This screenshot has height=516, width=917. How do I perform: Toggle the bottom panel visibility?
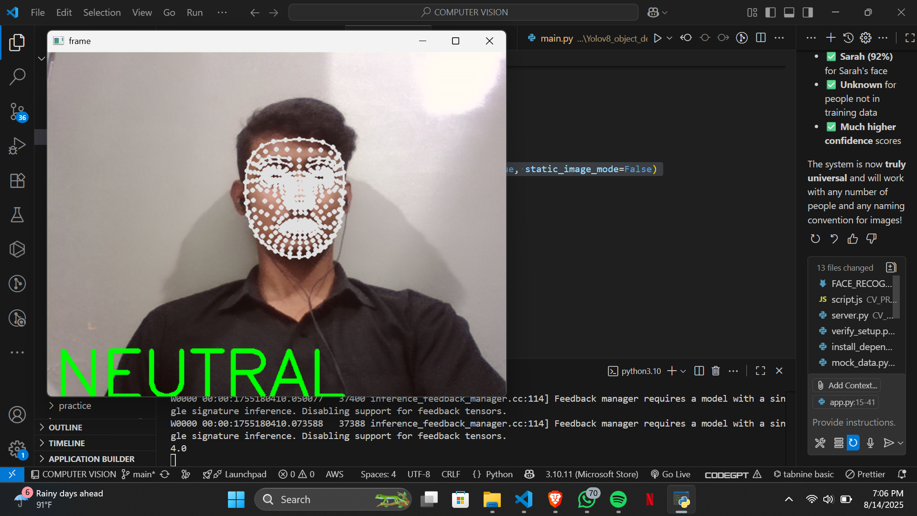[789, 12]
